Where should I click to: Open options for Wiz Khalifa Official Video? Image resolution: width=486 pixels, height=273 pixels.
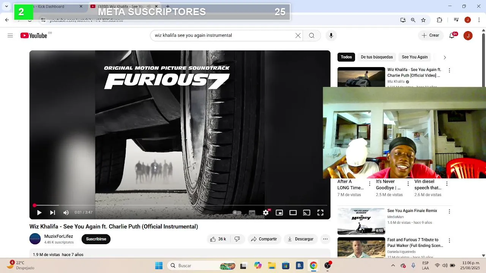450,71
